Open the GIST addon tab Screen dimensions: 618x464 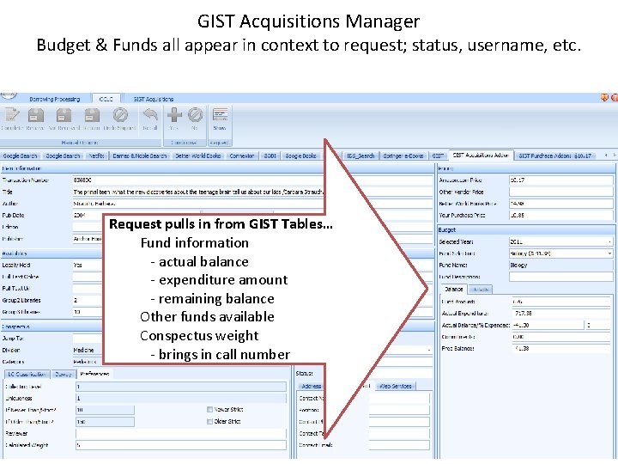438,156
